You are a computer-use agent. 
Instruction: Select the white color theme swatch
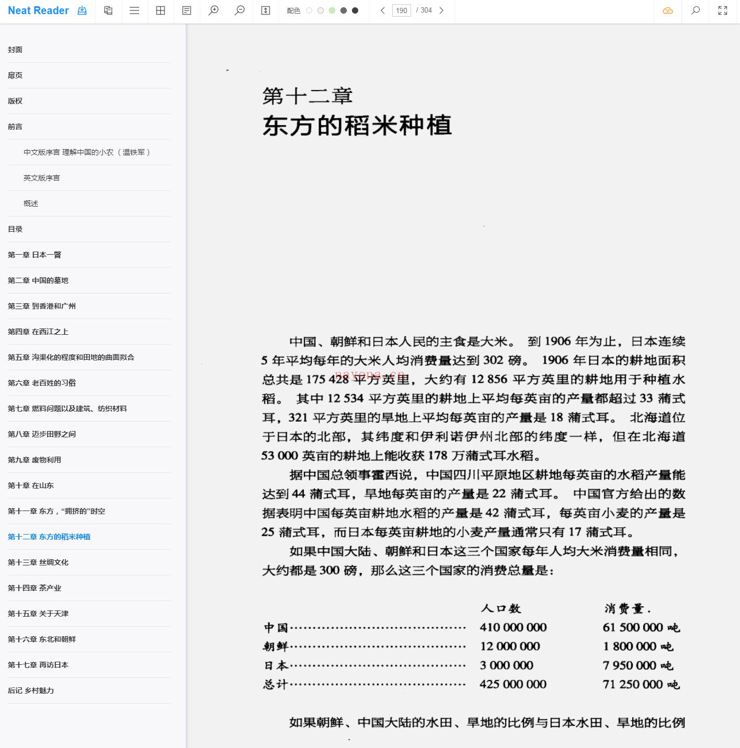click(309, 10)
